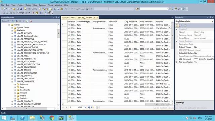Click the Add Group By icon

pyautogui.click(x=41, y=13)
